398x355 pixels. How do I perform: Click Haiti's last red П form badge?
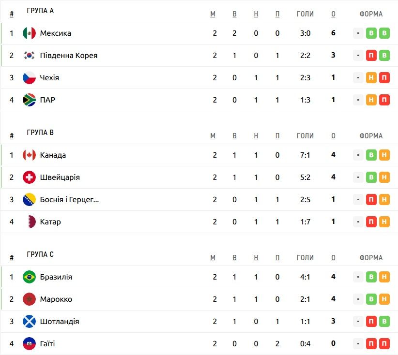tap(384, 343)
